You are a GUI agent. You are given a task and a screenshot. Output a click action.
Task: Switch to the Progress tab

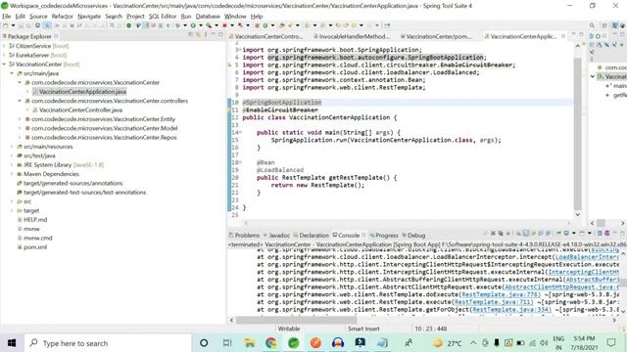384,236
